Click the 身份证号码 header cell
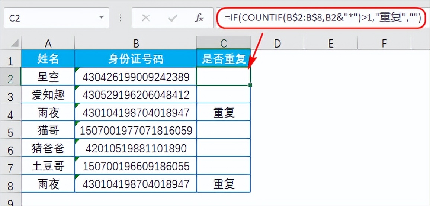 [x=136, y=58]
